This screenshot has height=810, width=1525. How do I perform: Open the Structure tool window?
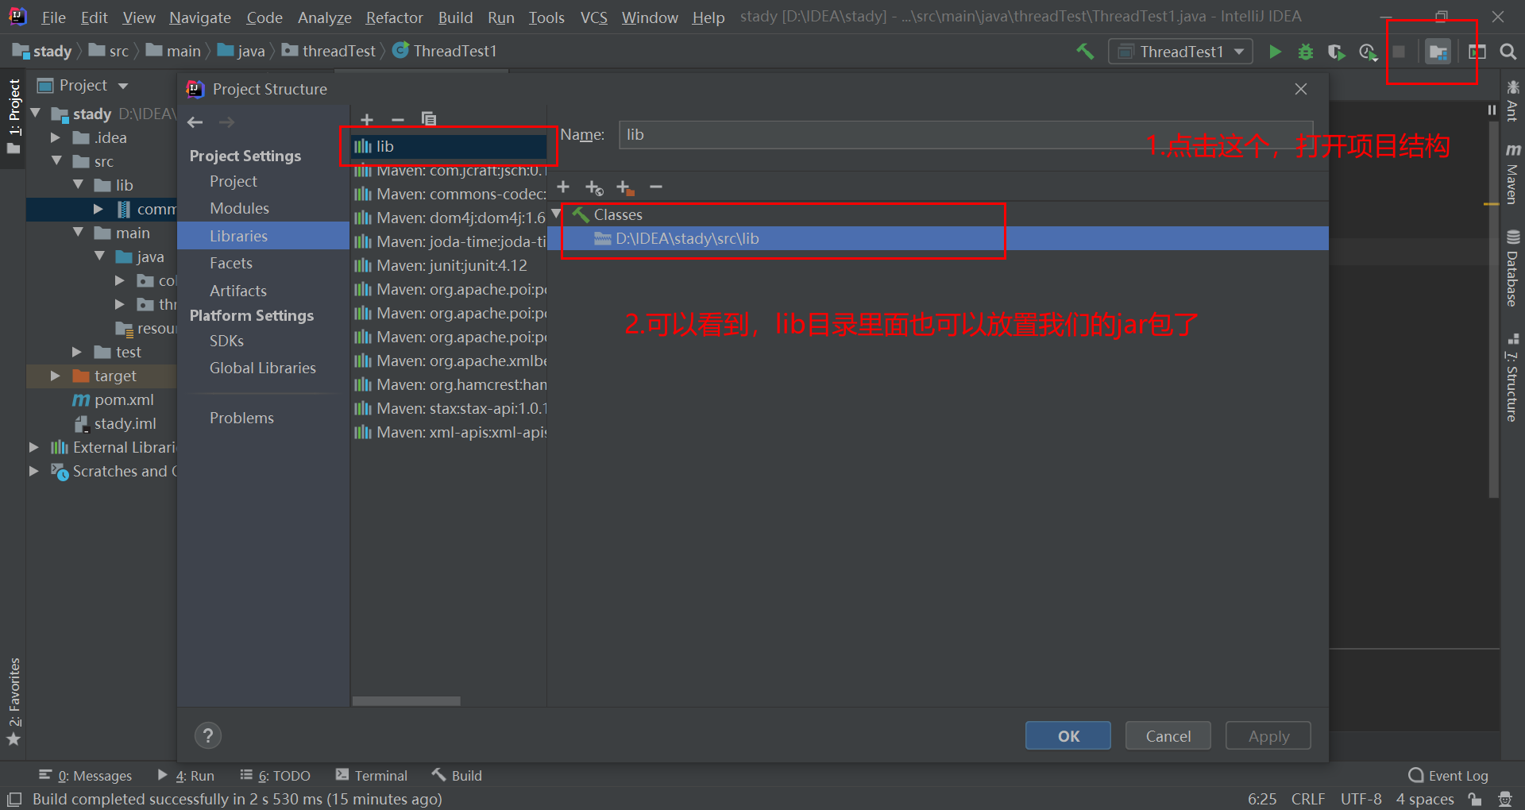point(1512,378)
